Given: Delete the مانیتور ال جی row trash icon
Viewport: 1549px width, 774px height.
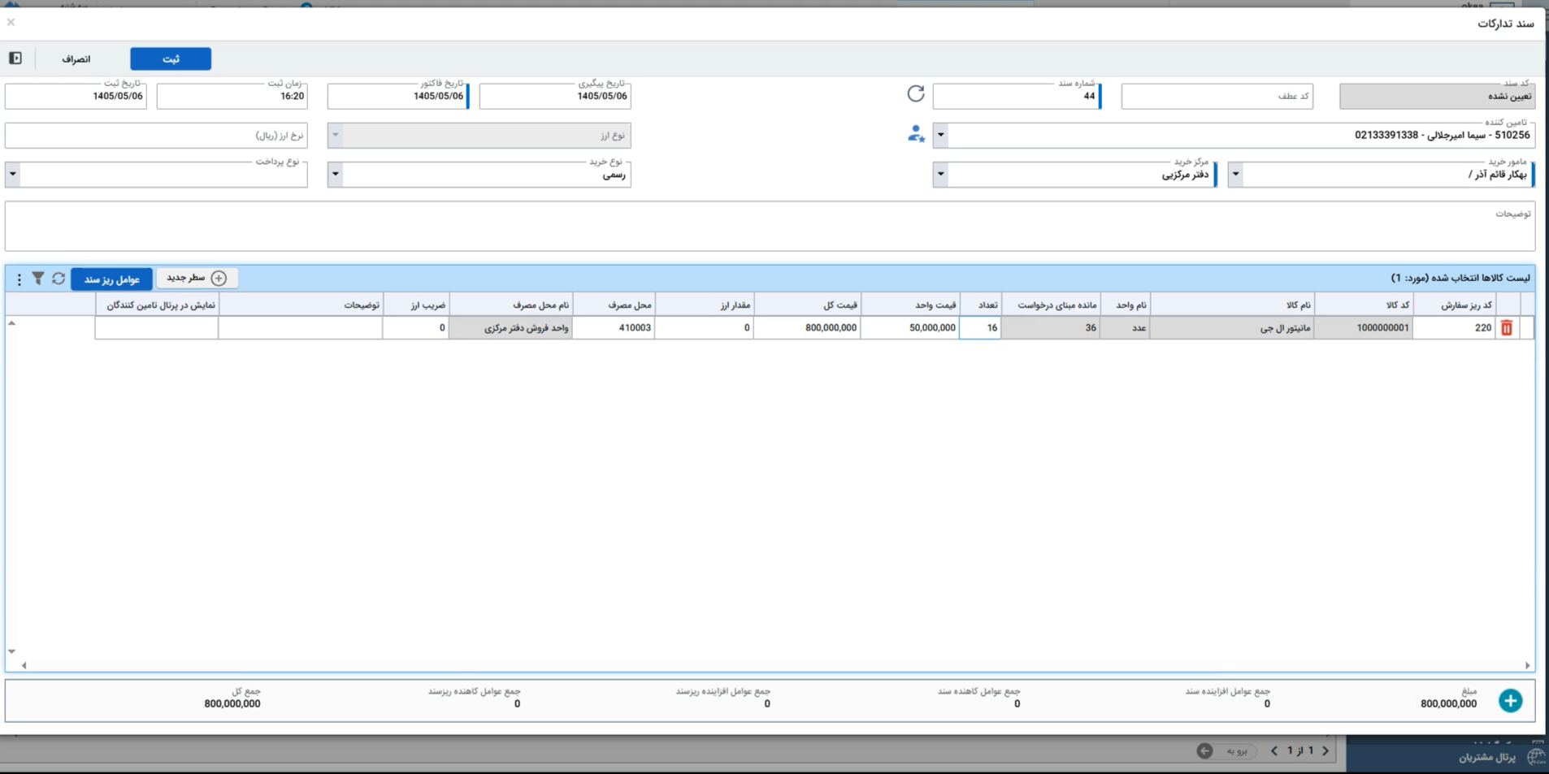Looking at the screenshot, I should tap(1506, 327).
